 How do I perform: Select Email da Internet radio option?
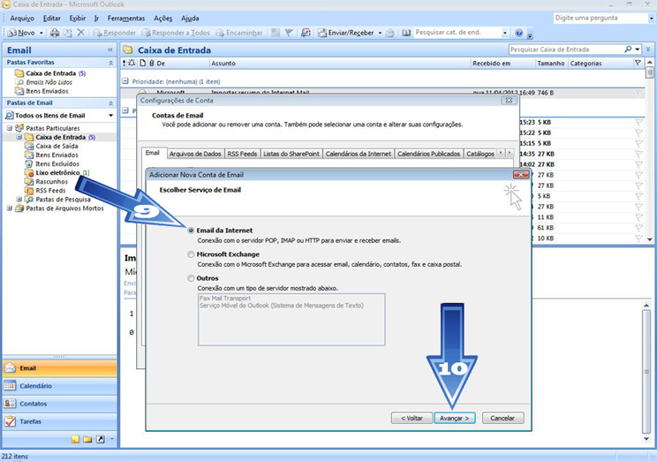[191, 231]
